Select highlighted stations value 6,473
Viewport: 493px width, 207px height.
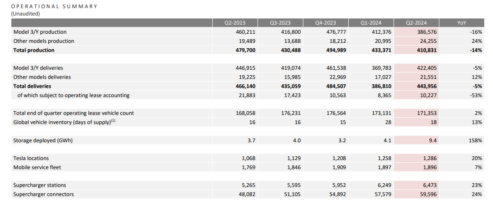429,185
